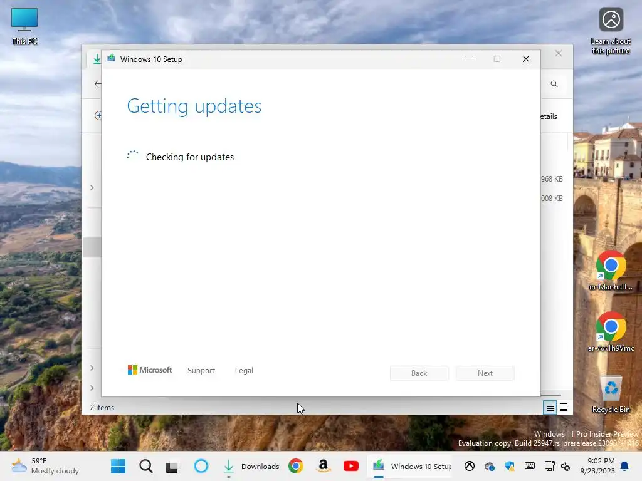Expand first navigation chevron in Downloads
The width and height of the screenshot is (642, 481).
(92, 187)
